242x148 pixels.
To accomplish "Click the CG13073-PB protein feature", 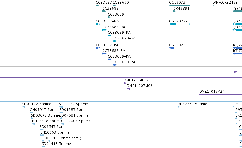I will pos(172,48).
